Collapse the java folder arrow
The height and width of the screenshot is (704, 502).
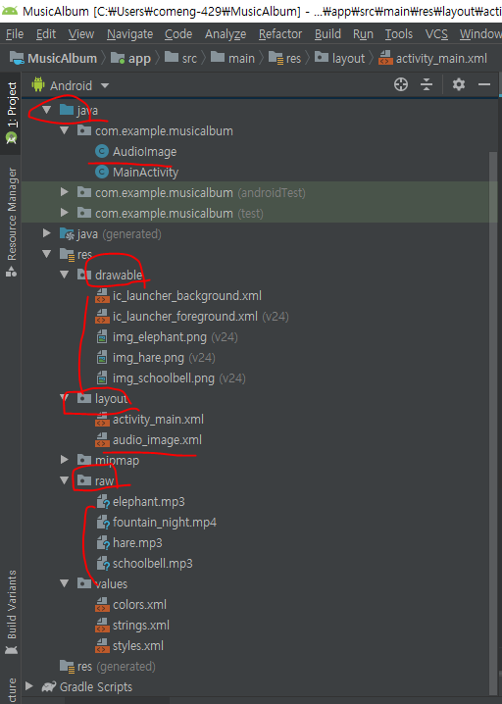coord(47,110)
